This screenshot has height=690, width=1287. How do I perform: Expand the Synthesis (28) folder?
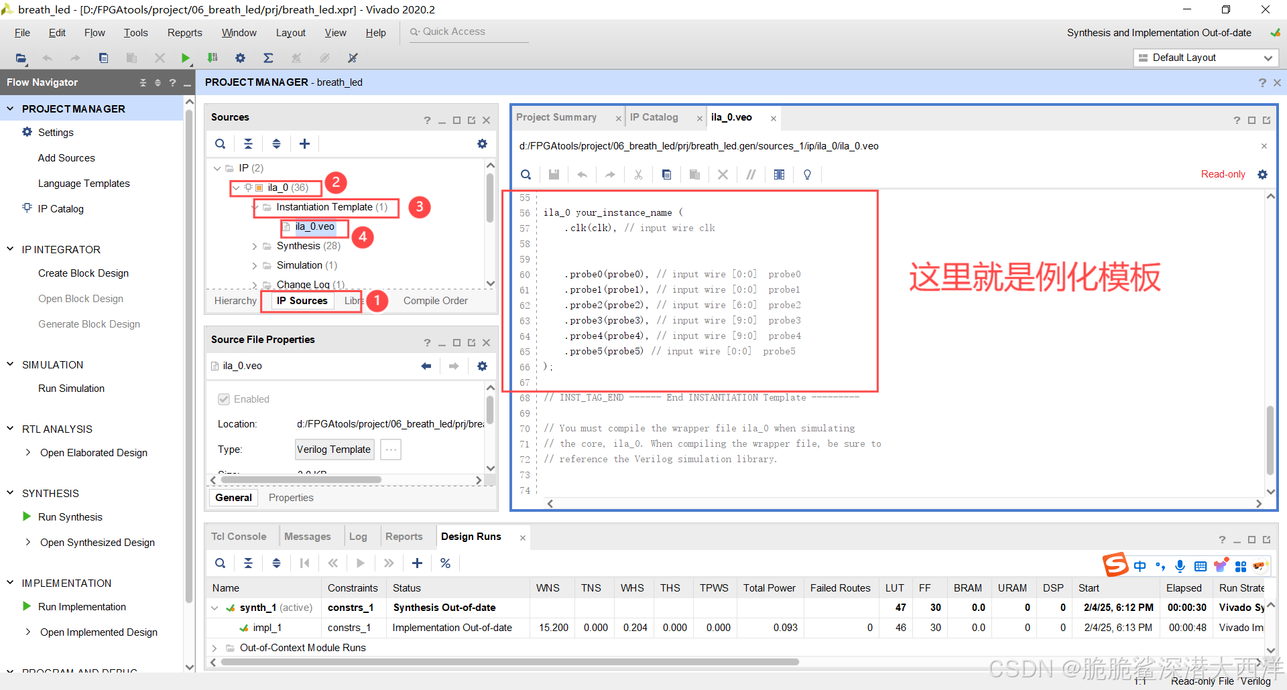click(x=254, y=247)
